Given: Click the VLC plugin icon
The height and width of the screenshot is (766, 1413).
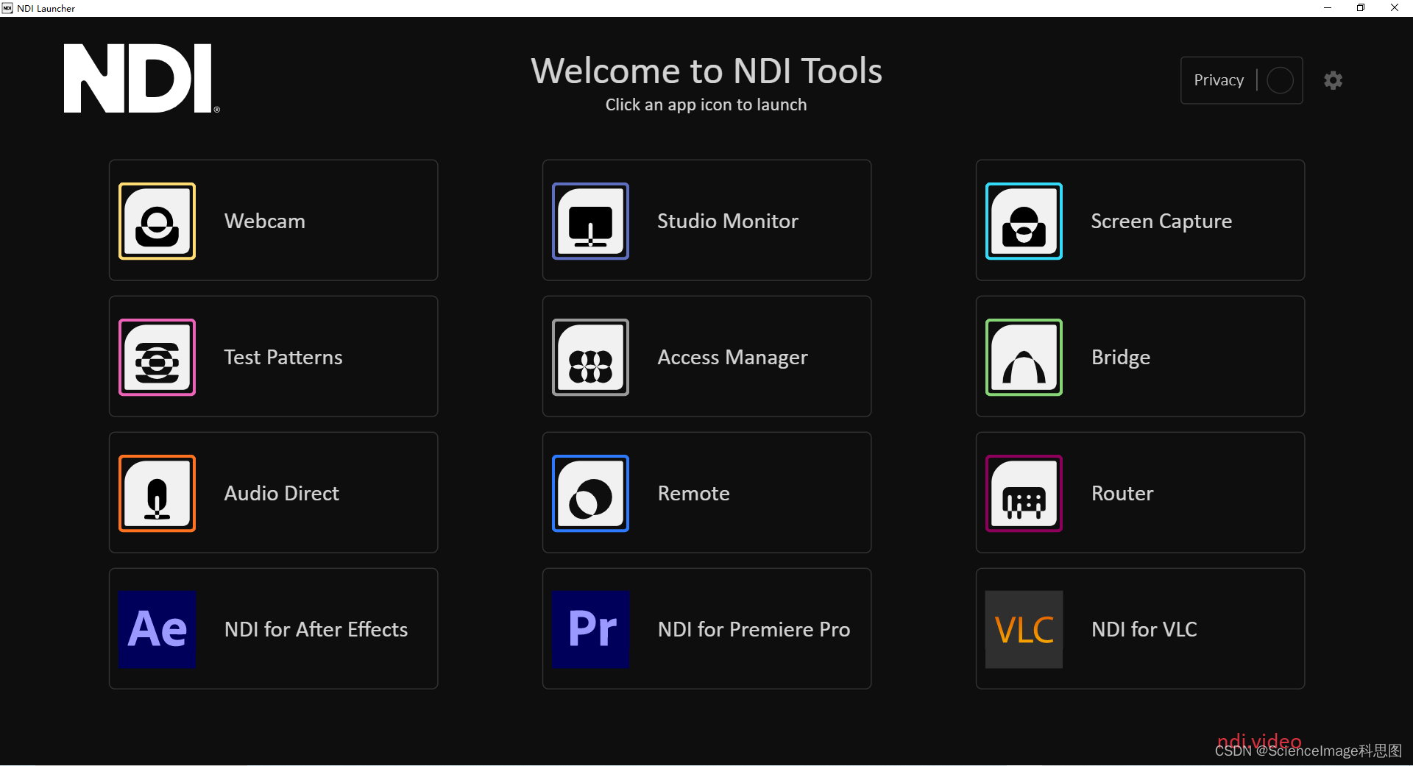Looking at the screenshot, I should tap(1023, 629).
